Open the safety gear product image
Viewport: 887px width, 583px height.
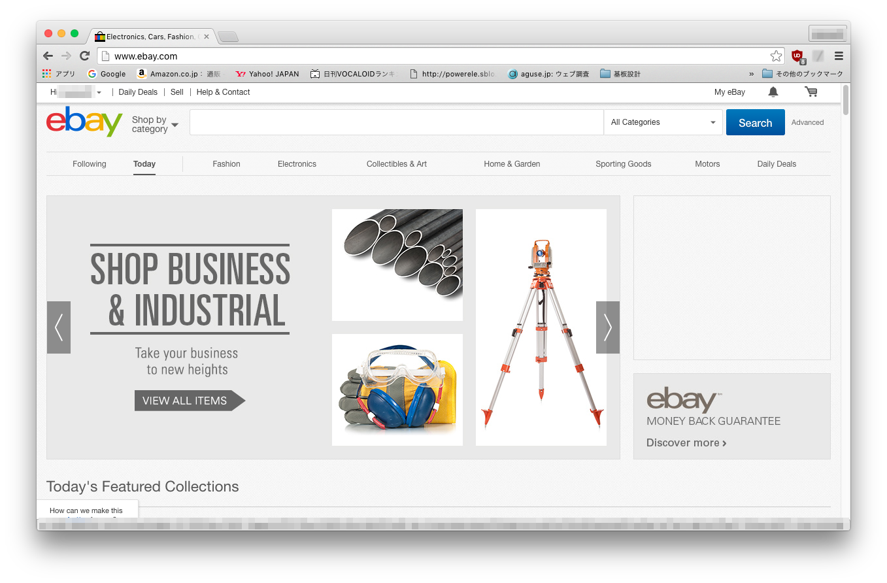[397, 390]
